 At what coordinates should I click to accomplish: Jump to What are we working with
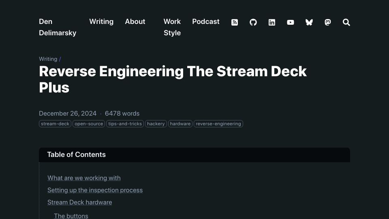click(84, 178)
